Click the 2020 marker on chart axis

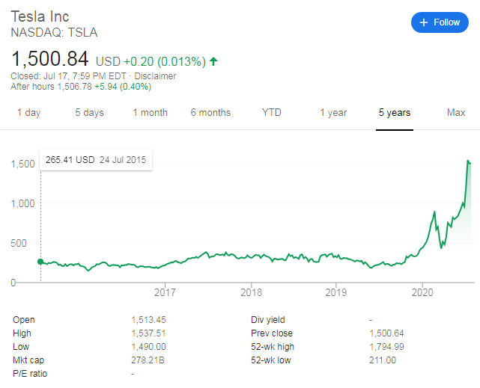(422, 292)
